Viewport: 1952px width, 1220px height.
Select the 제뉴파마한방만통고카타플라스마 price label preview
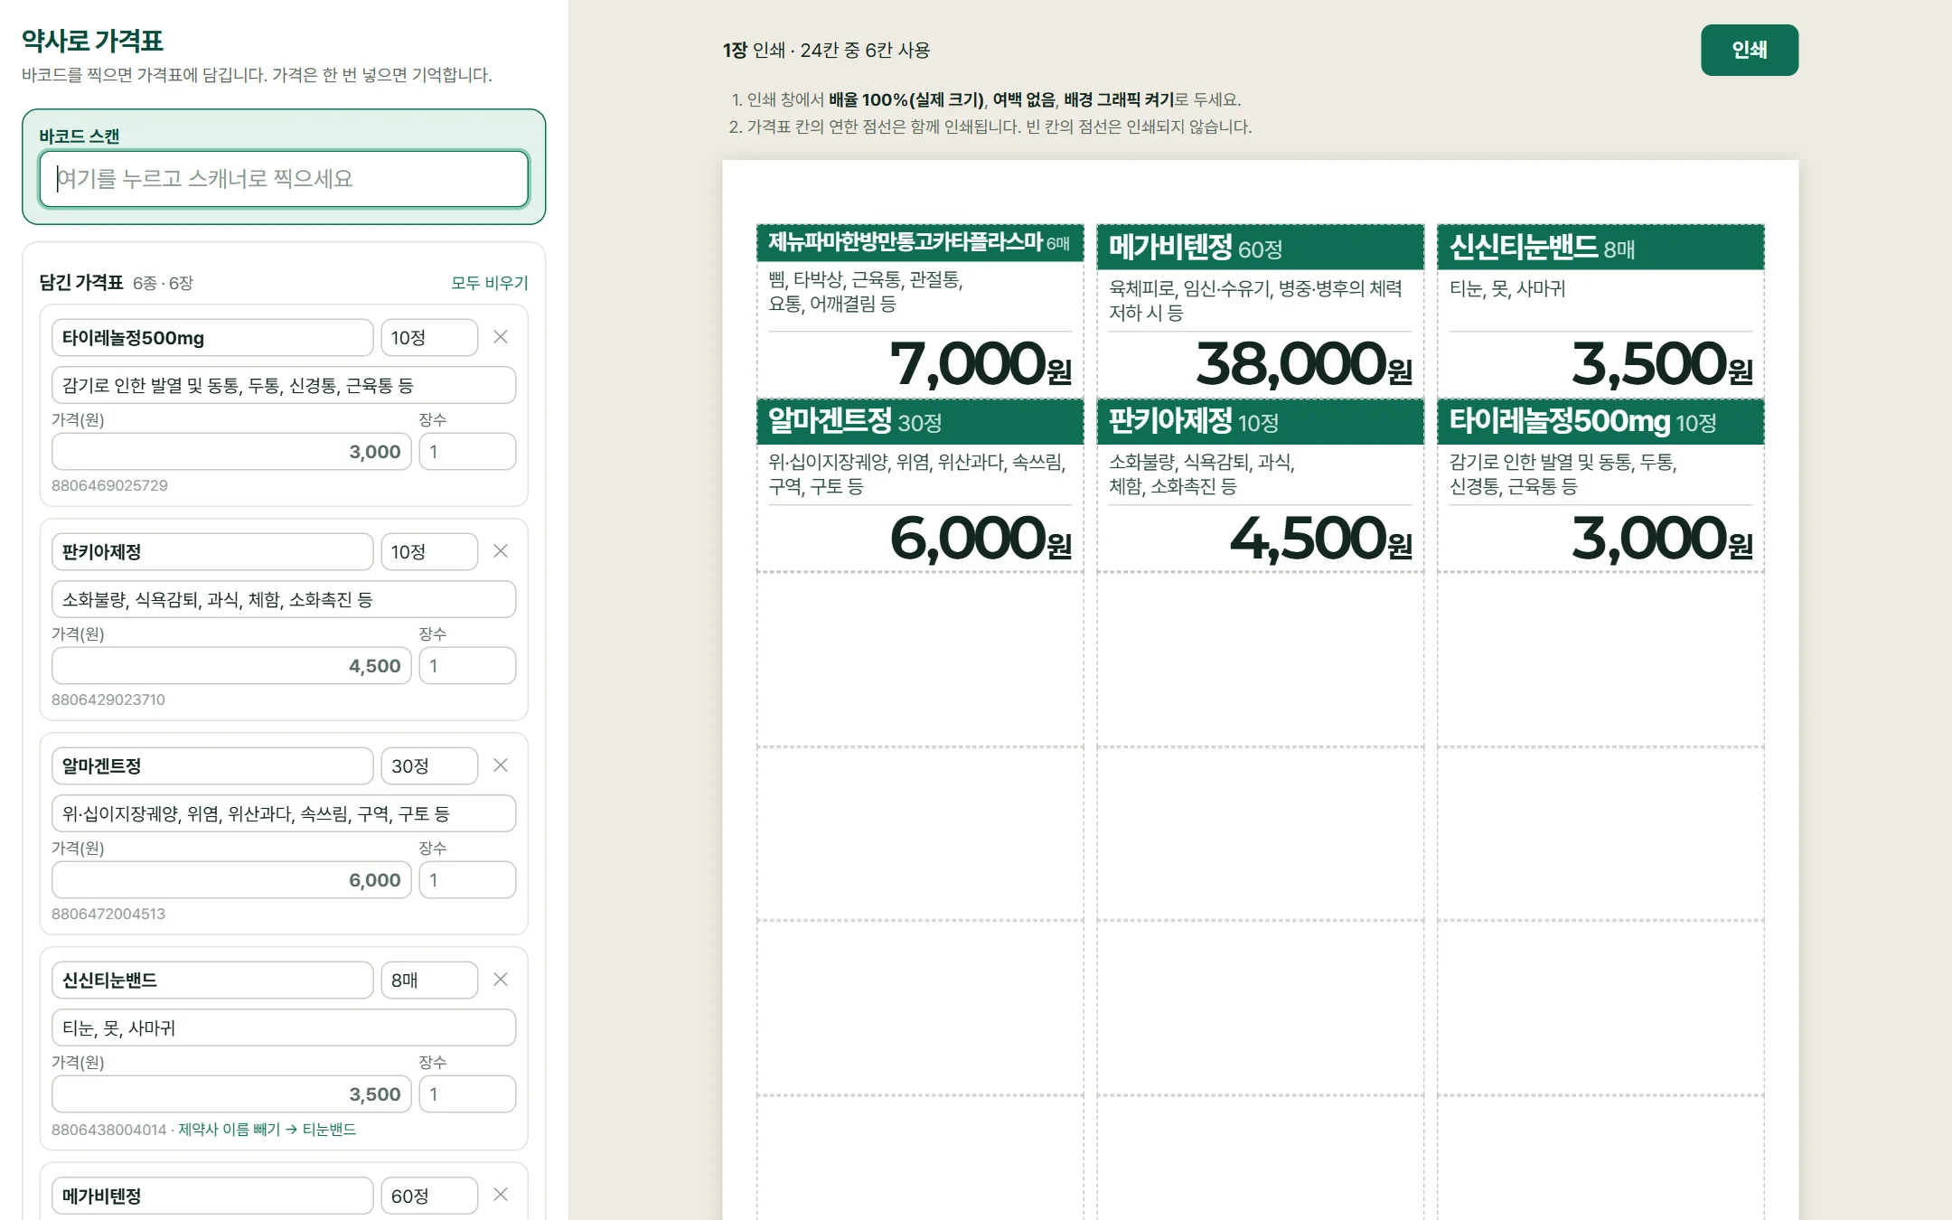pyautogui.click(x=920, y=311)
